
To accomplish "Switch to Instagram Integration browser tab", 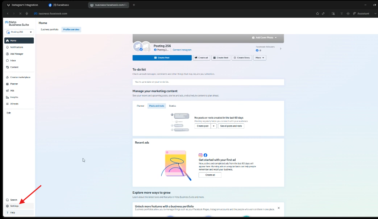I will click(x=23, y=5).
